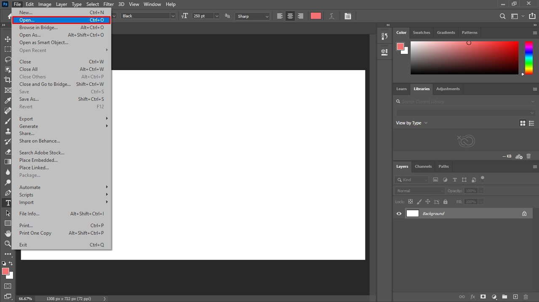Viewport: 539px width, 302px height.
Task: Open the History panel icon
Action: [x=384, y=37]
